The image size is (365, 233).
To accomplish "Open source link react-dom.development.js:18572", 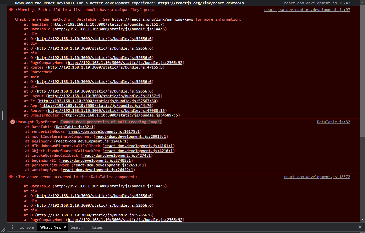I will click(317, 177).
